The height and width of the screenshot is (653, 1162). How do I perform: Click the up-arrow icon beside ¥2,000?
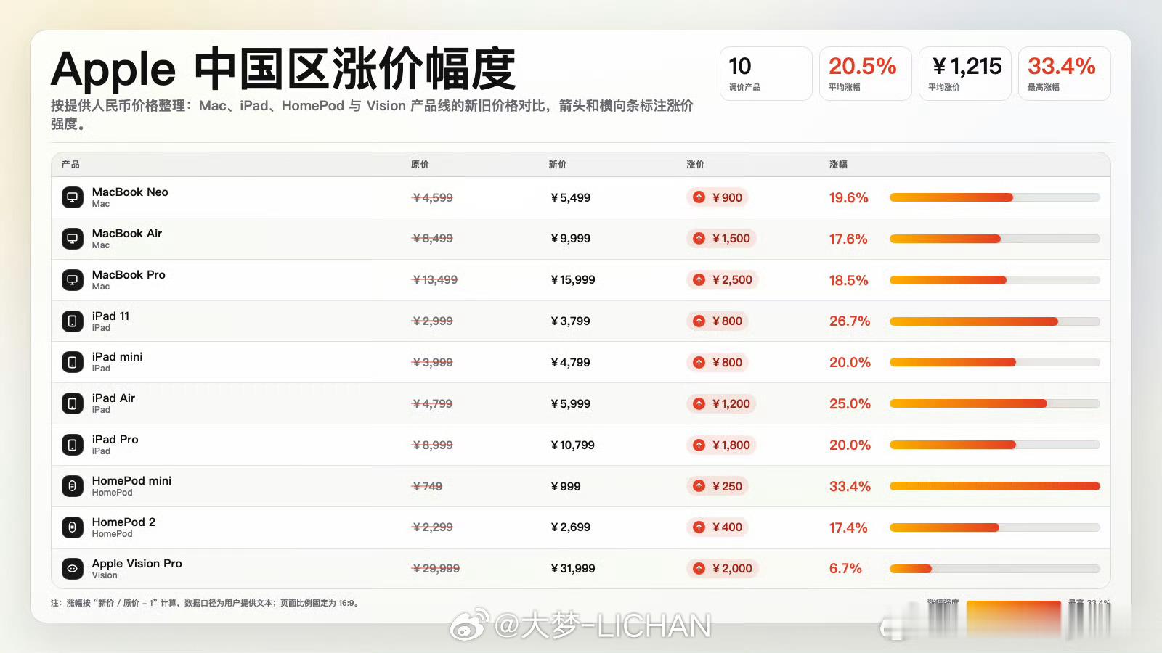699,569
